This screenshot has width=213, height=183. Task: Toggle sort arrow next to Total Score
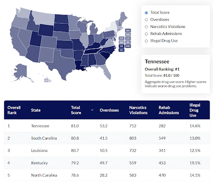click(92, 110)
